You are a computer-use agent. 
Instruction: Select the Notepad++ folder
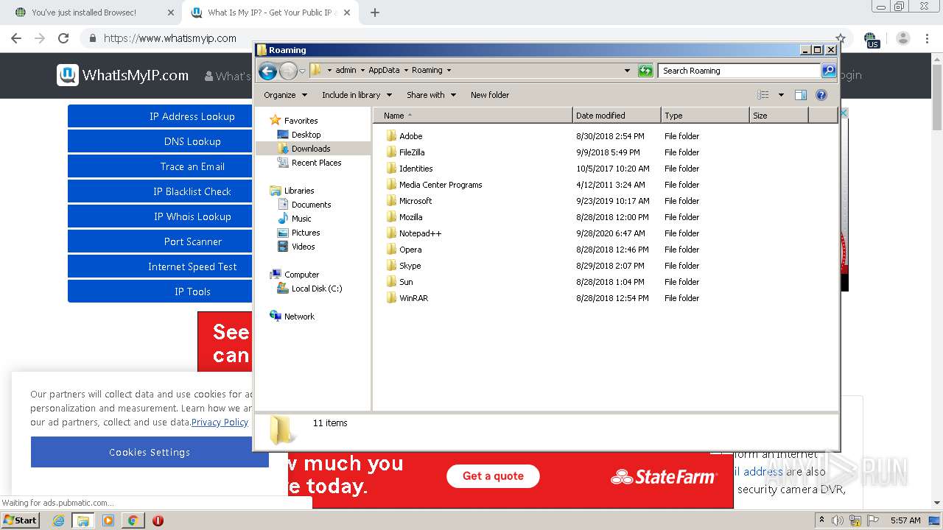(420, 233)
